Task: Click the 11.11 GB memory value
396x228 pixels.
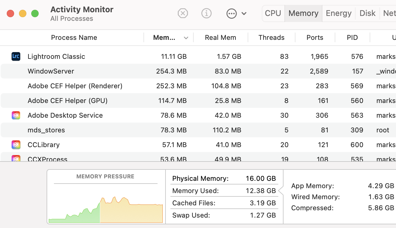Action: [174, 56]
